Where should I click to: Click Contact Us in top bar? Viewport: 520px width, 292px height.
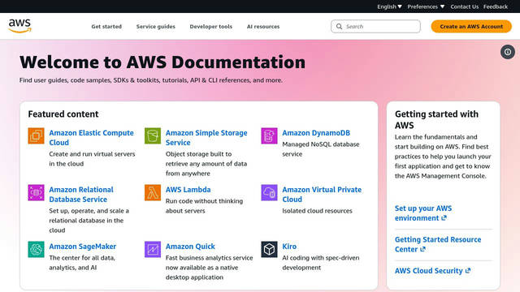point(464,6)
